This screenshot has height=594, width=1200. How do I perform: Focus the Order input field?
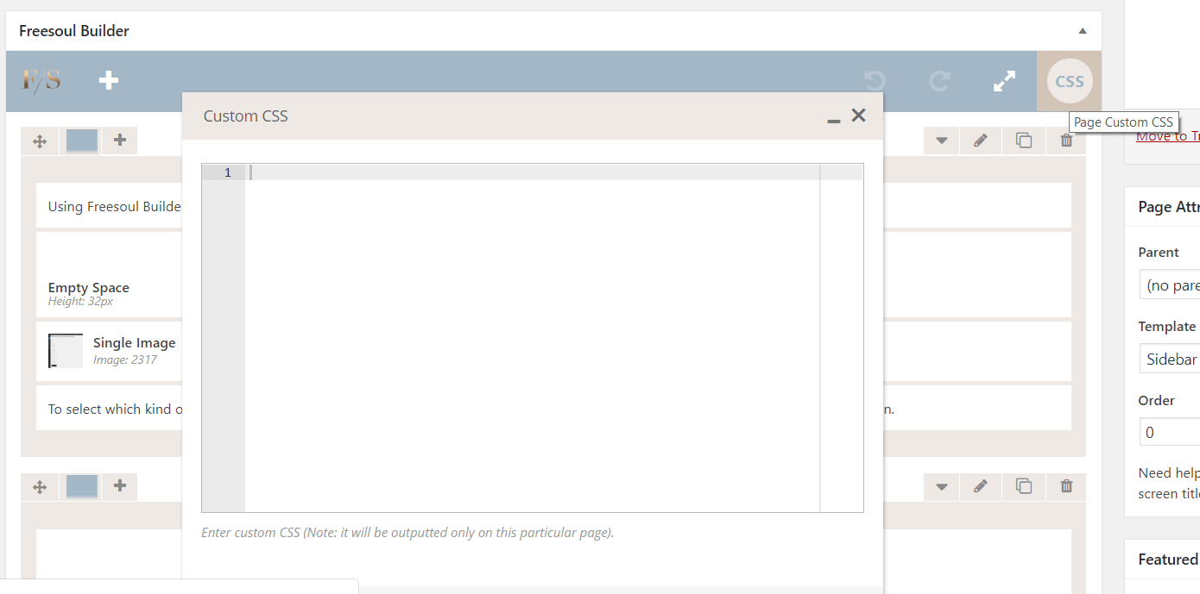pos(1171,432)
